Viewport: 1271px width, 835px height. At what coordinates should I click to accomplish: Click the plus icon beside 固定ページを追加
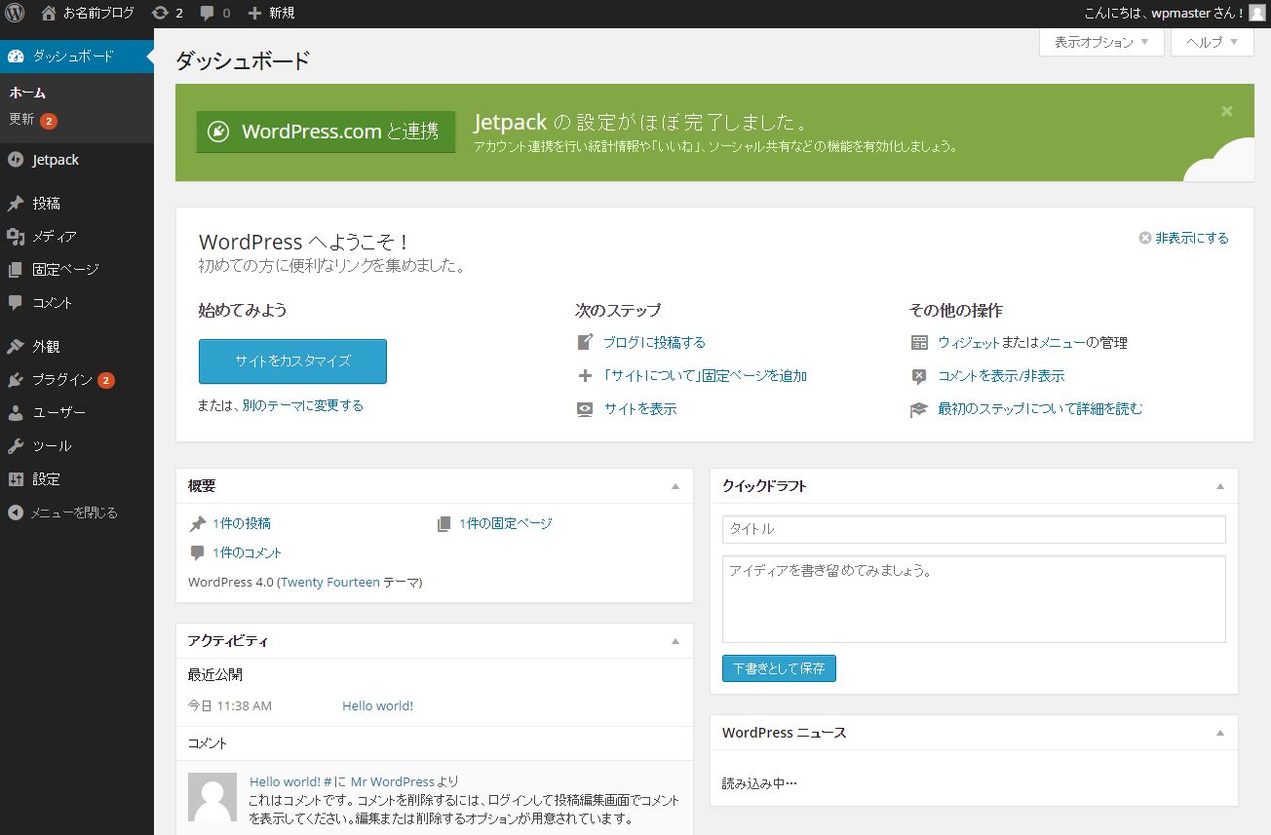(x=585, y=376)
